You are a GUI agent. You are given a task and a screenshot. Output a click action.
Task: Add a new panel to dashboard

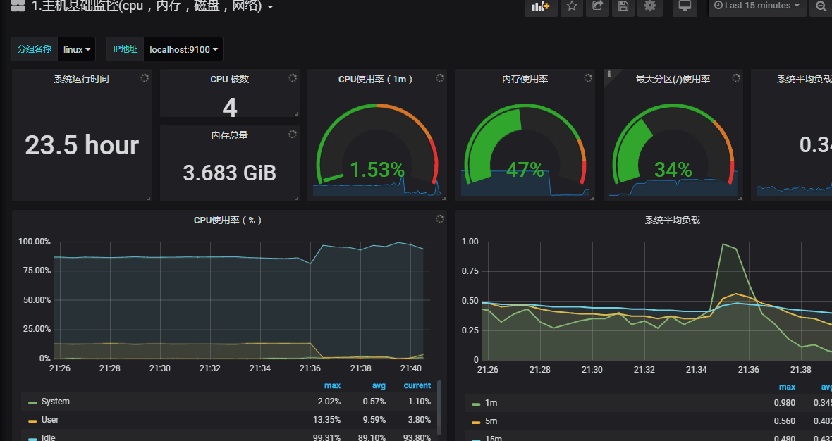point(541,6)
